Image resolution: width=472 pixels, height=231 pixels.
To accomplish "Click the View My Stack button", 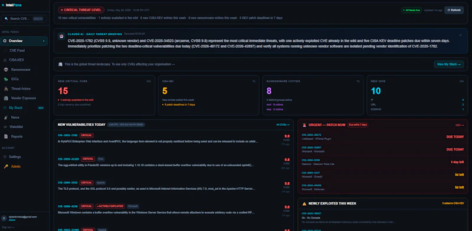I will [448, 64].
